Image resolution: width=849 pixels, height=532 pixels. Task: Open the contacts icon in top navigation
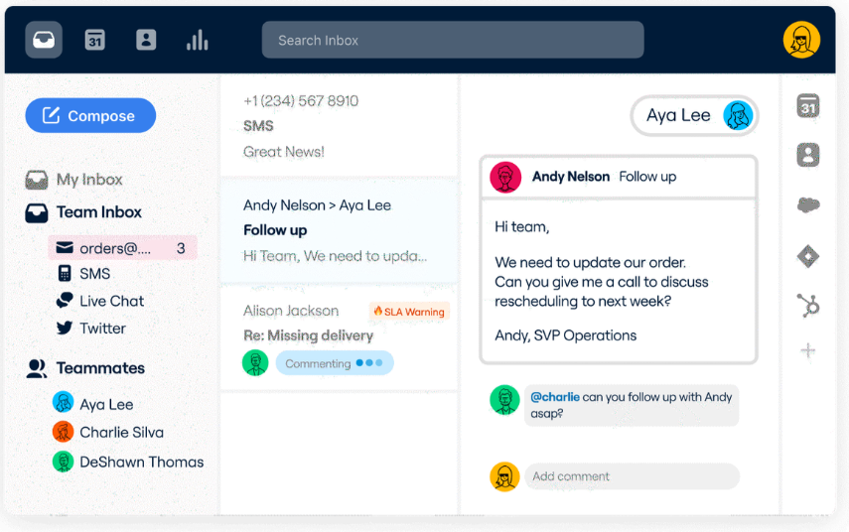pos(146,40)
